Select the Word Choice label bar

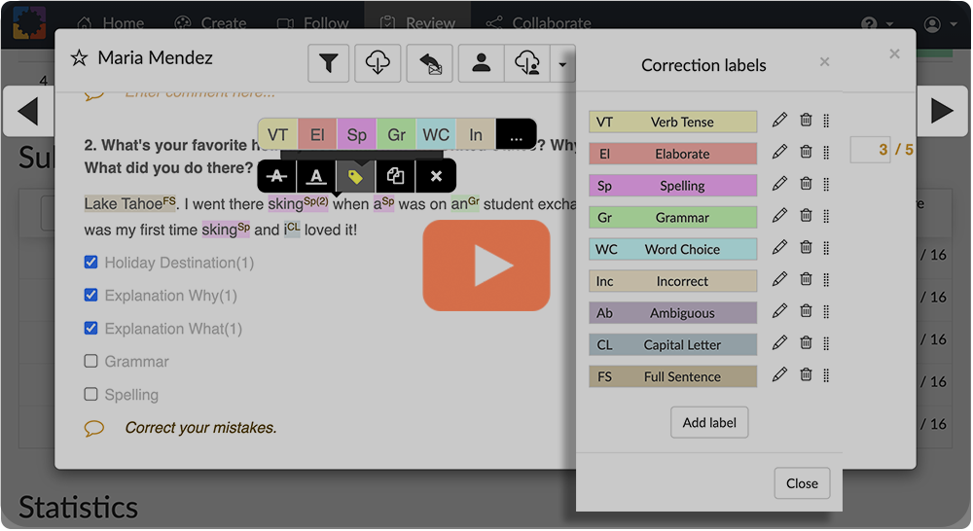(672, 249)
